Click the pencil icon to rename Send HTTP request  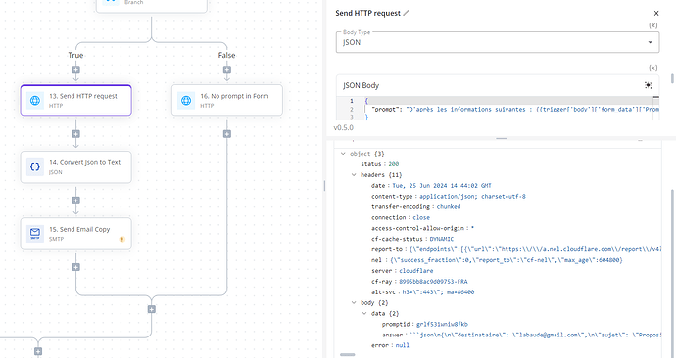406,13
